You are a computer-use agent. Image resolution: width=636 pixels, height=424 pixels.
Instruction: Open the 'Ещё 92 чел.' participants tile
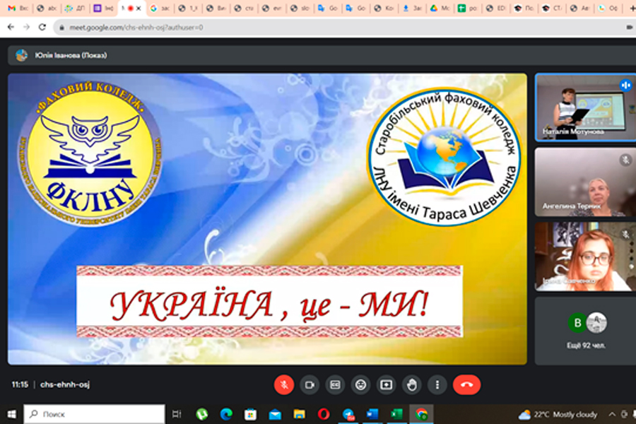(585, 331)
